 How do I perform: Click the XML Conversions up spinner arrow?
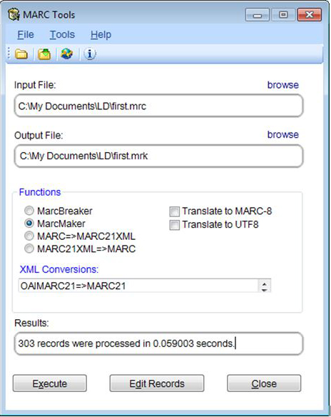pyautogui.click(x=264, y=283)
